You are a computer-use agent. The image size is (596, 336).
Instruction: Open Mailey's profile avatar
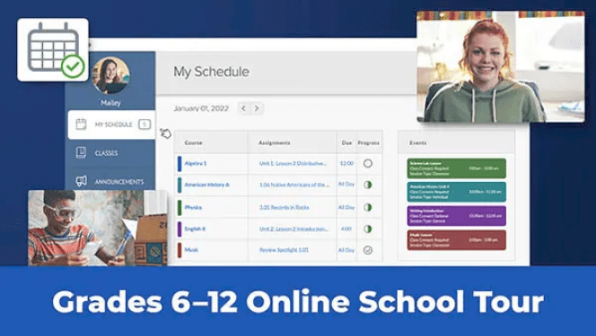point(111,75)
